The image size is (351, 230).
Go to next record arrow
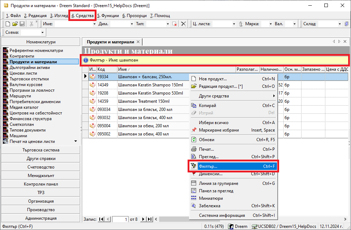[143, 219]
